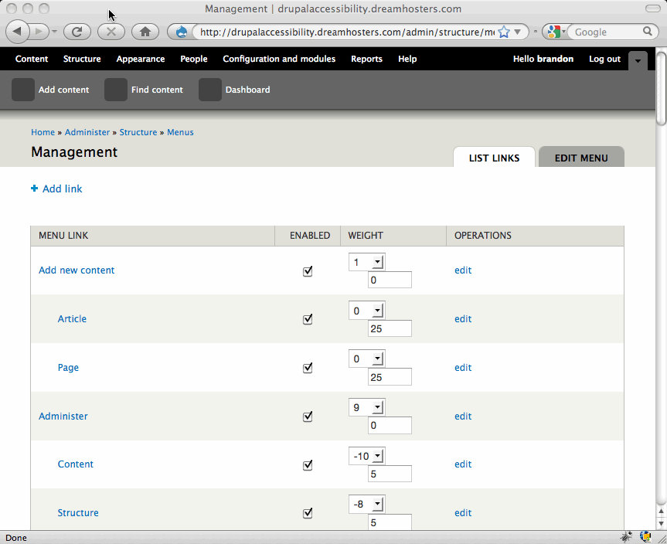Open the Configuration and modules menu
The height and width of the screenshot is (544, 667).
(279, 59)
